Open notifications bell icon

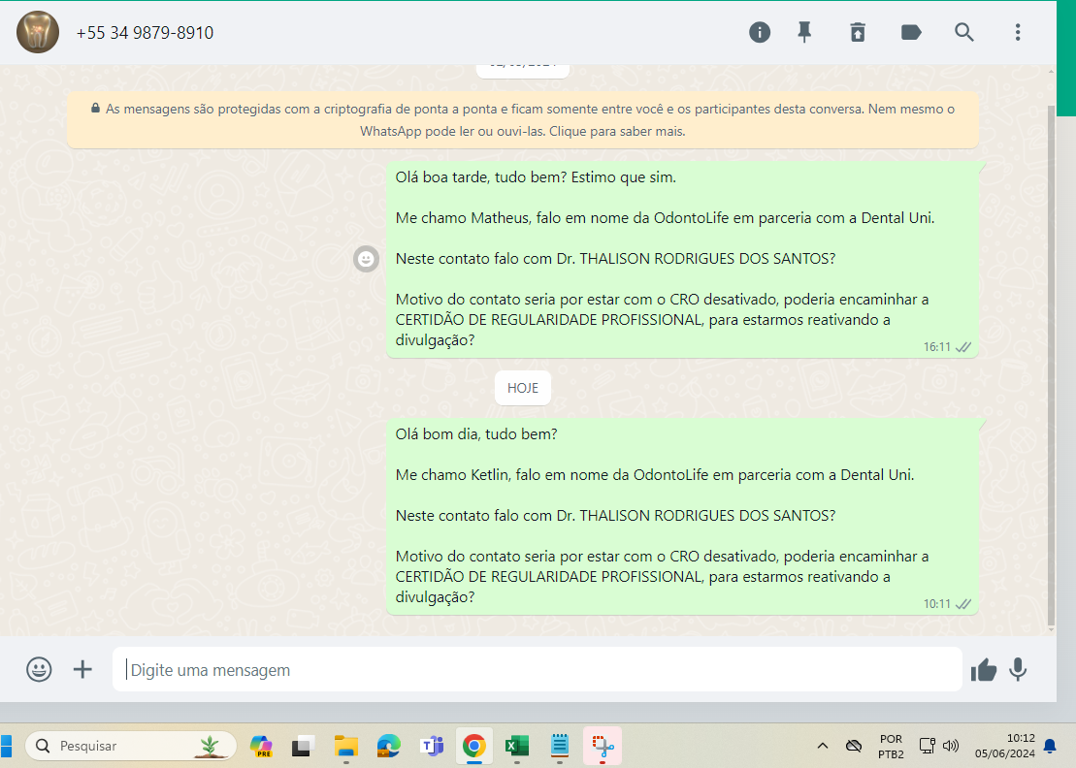1050,746
